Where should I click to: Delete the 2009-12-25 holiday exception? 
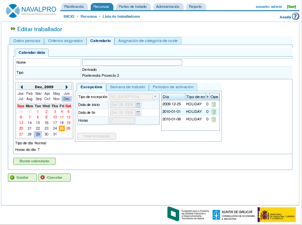[x=214, y=104]
